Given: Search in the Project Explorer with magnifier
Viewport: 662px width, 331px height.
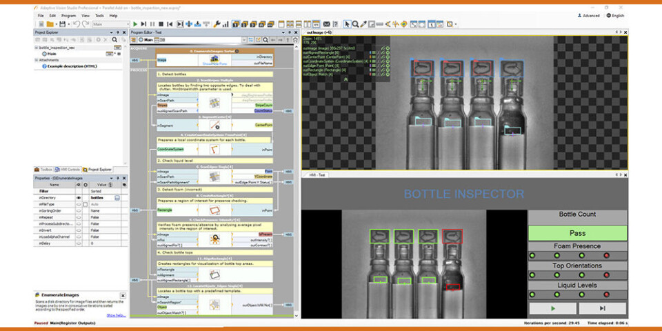Looking at the screenshot, I should 114,40.
